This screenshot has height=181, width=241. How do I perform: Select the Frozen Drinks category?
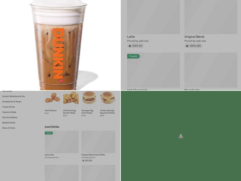9,107
